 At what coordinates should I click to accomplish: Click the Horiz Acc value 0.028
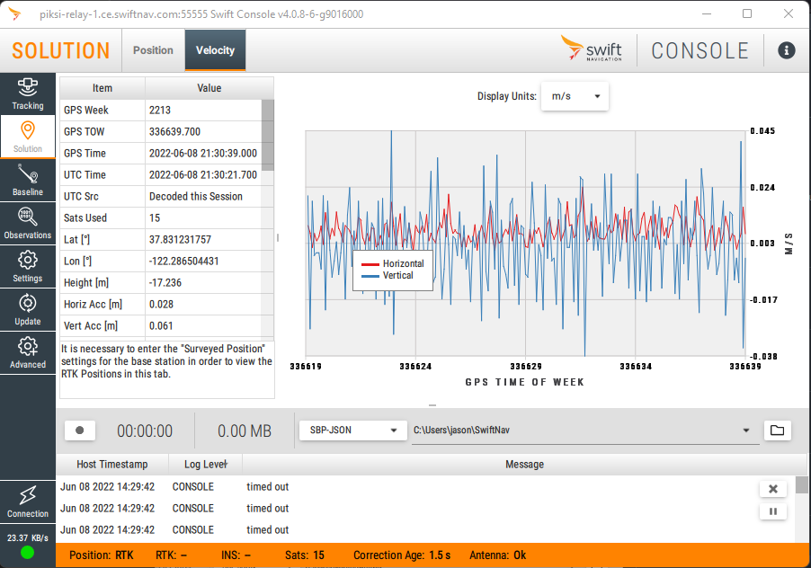pos(161,305)
